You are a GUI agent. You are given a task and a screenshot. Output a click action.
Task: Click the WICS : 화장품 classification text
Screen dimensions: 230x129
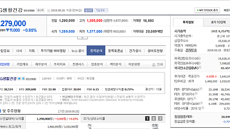coord(86,78)
